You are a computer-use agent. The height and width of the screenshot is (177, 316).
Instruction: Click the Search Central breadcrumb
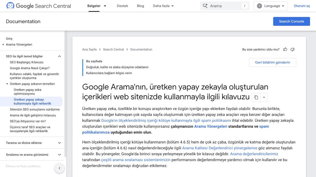(113, 49)
